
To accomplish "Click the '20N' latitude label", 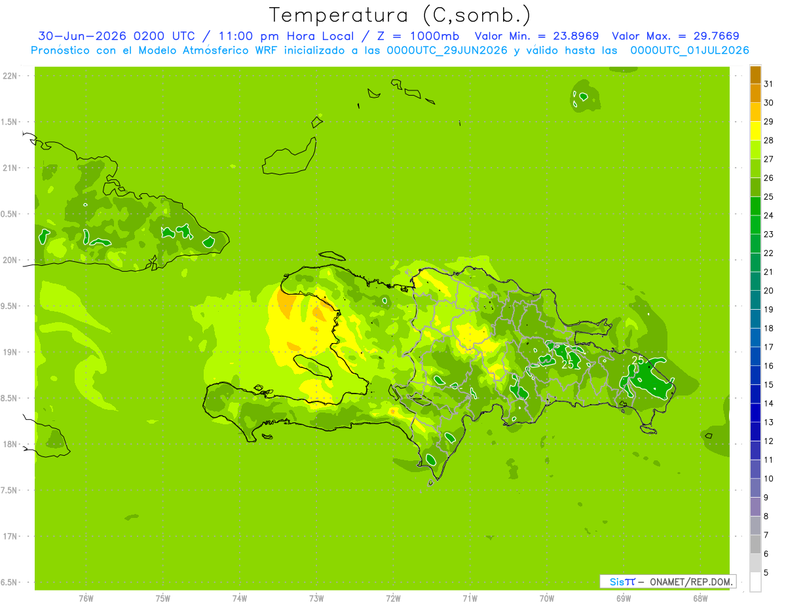I will (9, 260).
